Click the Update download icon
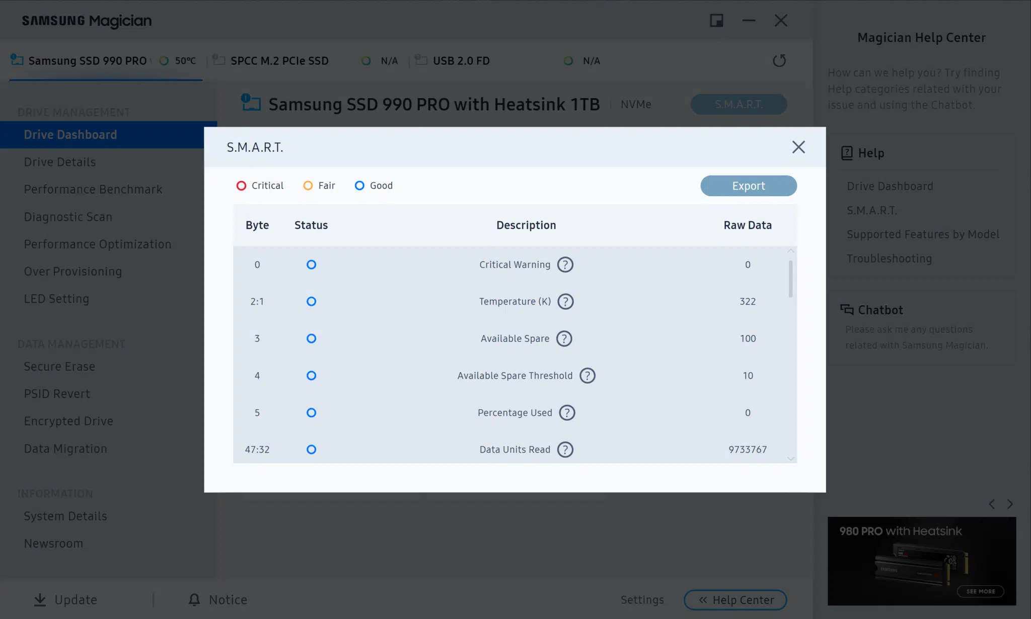1031x619 pixels. pyautogui.click(x=40, y=599)
